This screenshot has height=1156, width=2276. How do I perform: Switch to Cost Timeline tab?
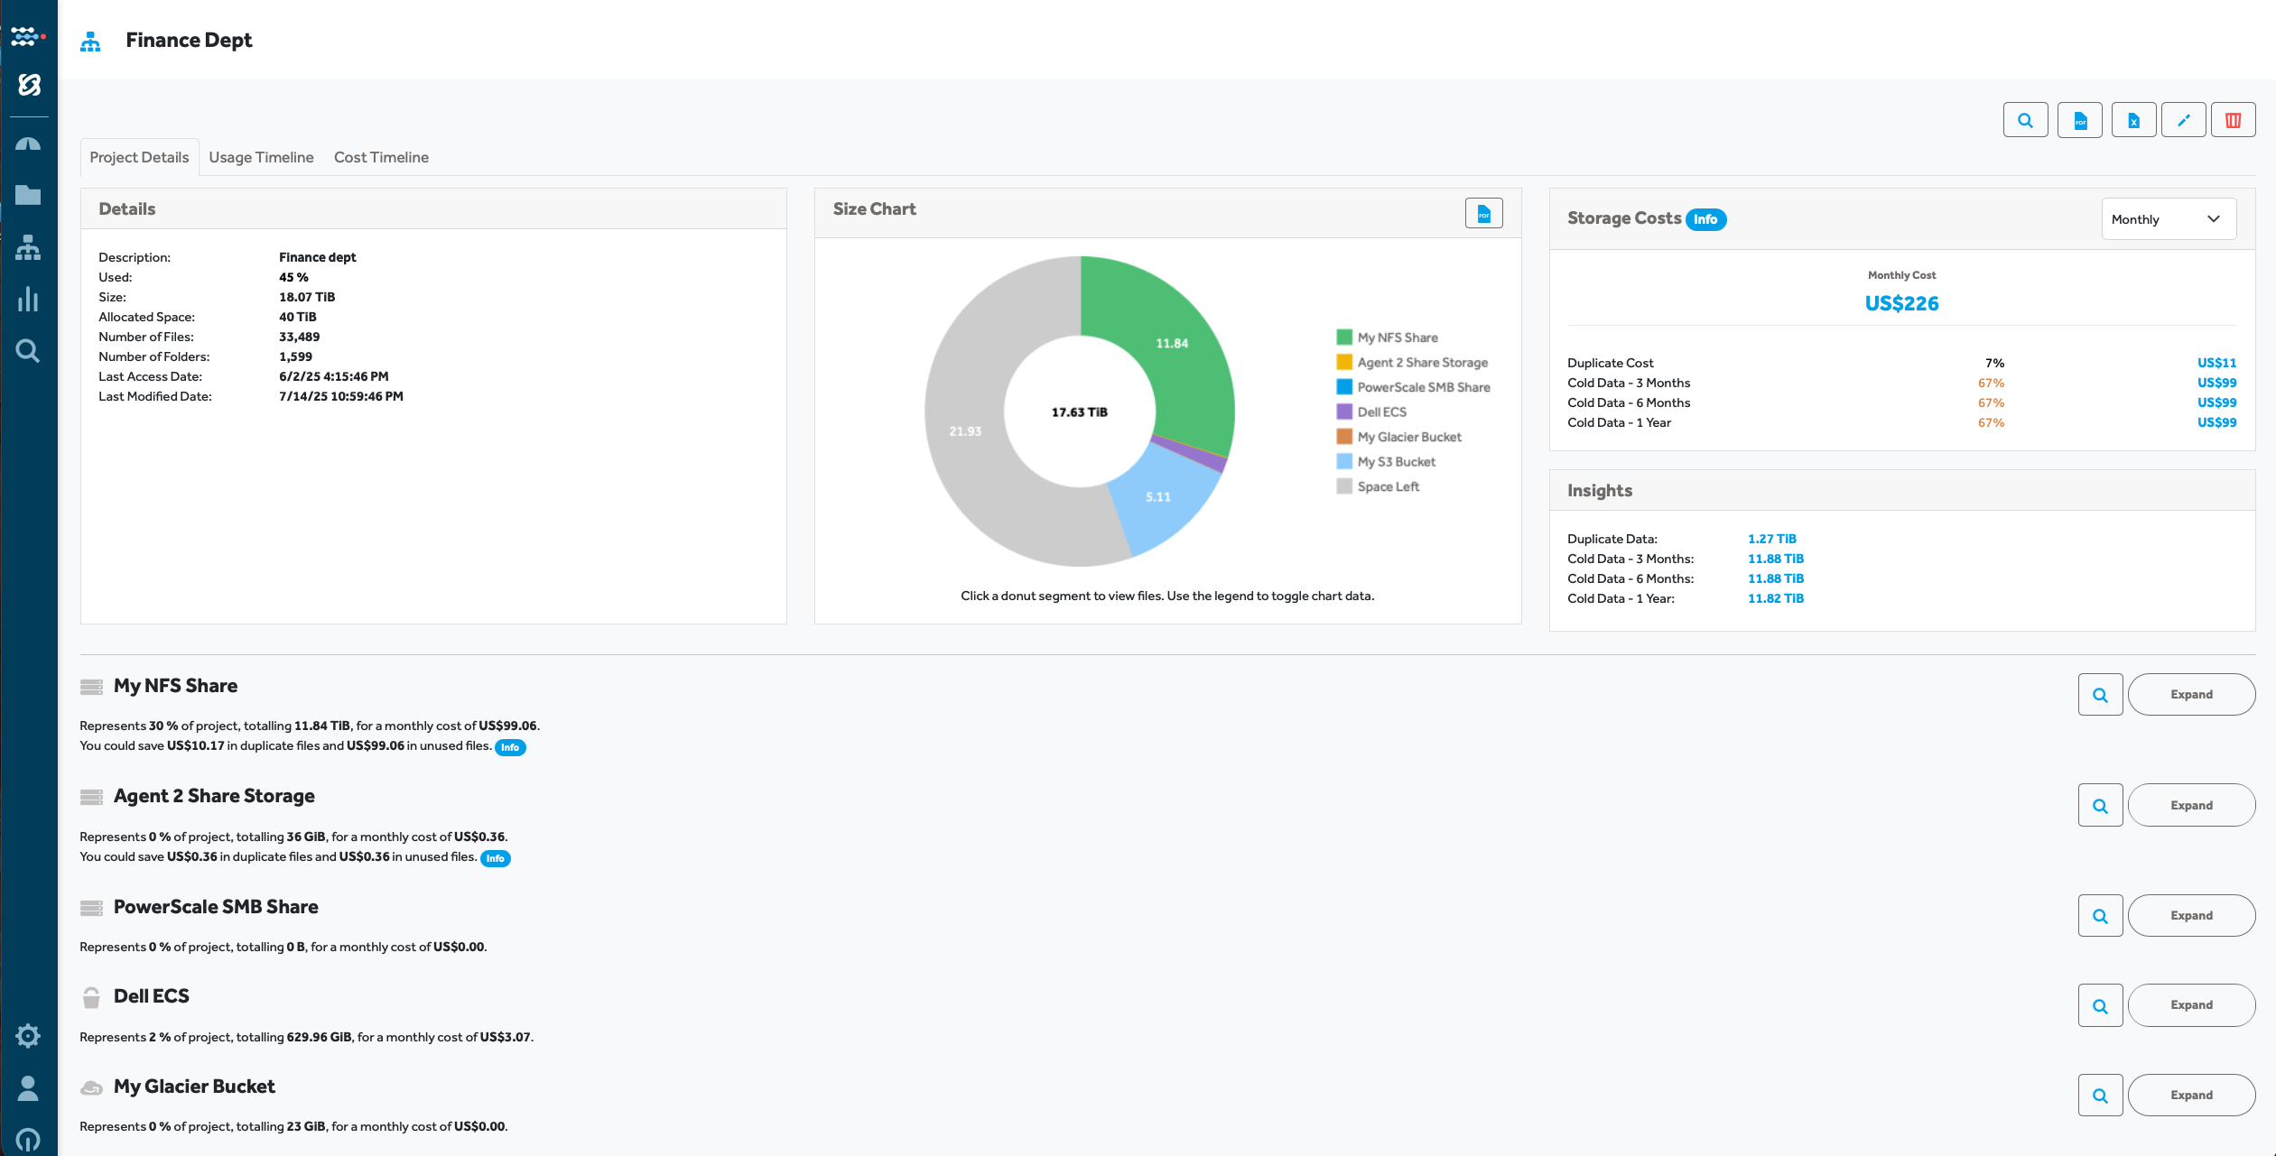click(x=381, y=157)
